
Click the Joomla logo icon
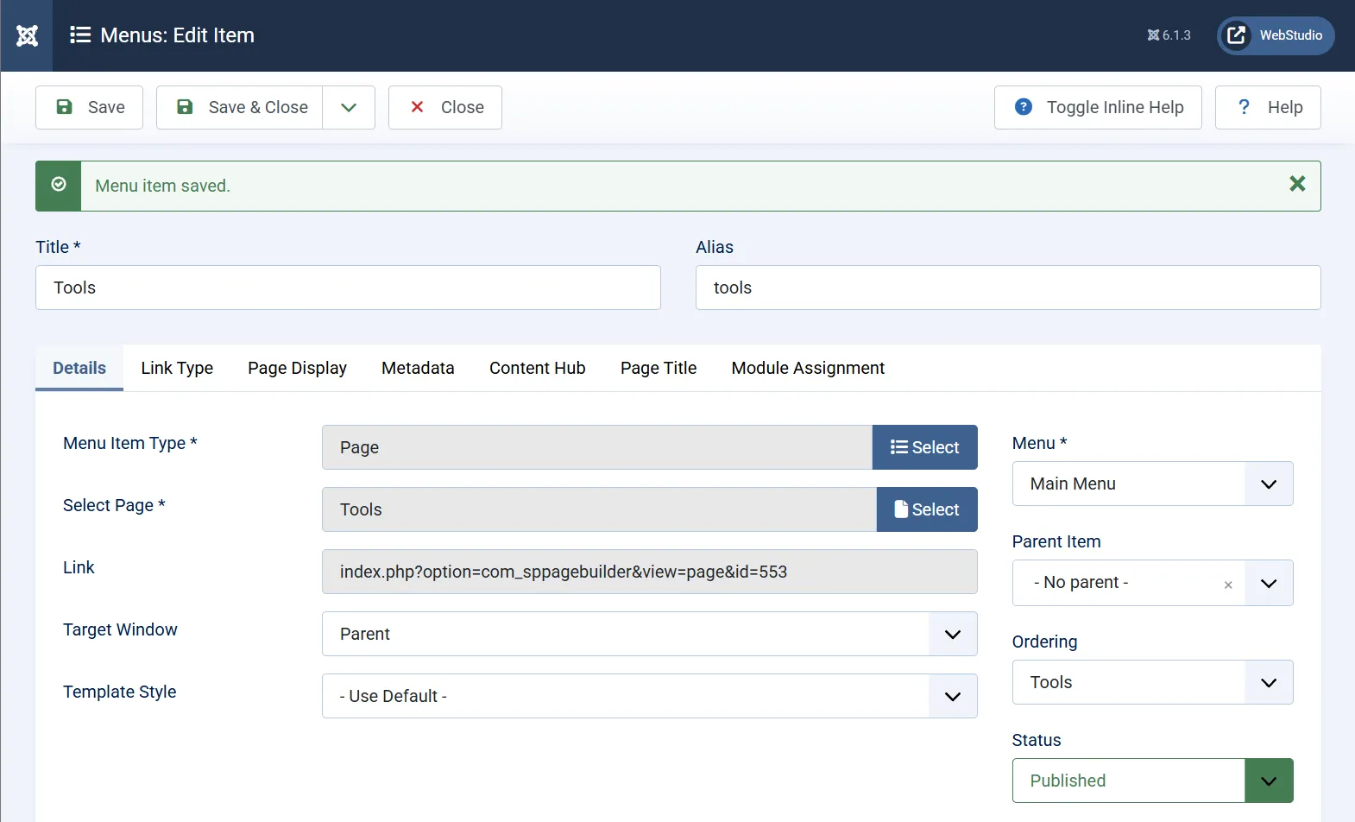27,35
